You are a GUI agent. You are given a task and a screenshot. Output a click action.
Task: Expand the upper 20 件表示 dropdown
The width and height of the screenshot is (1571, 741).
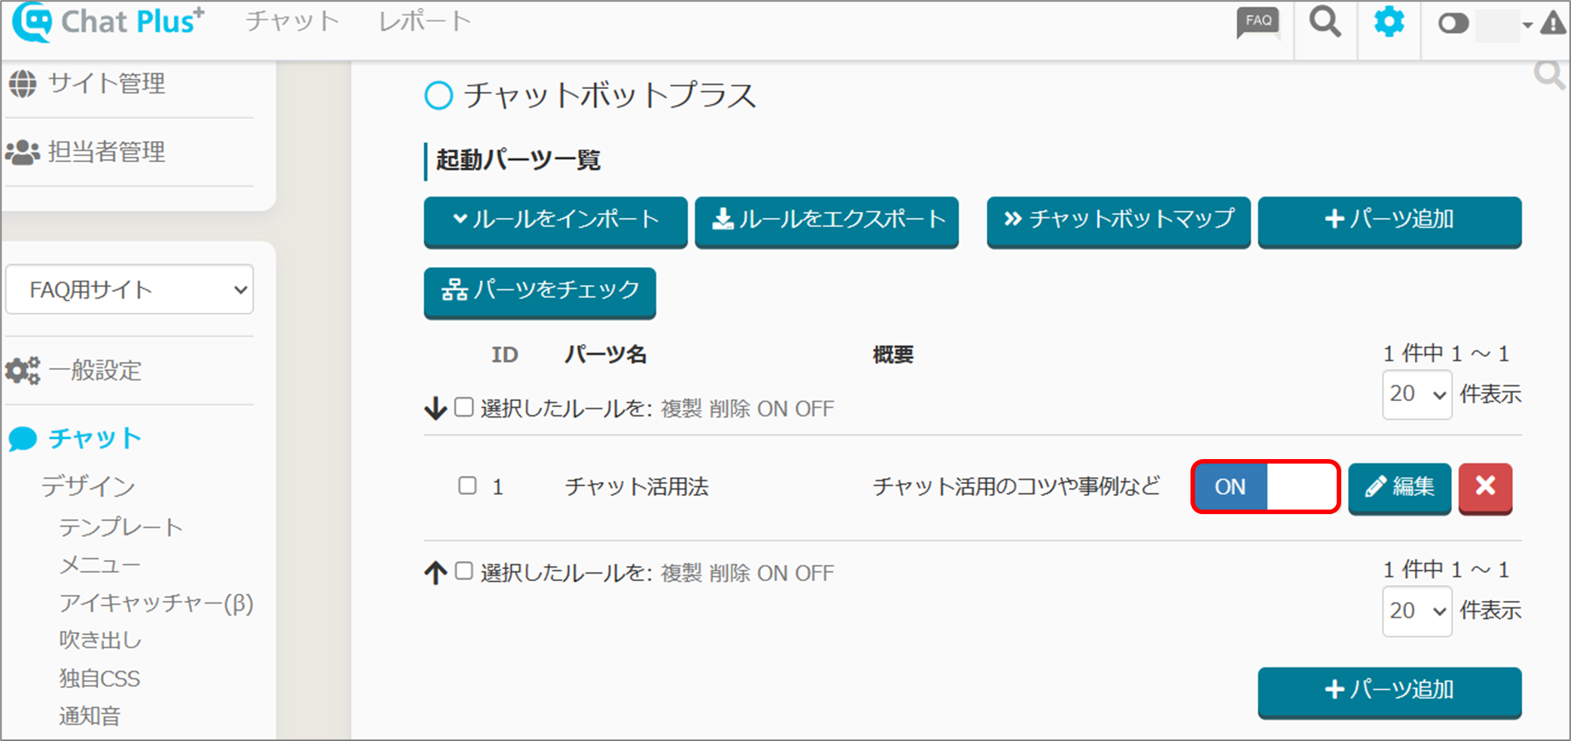pyautogui.click(x=1417, y=394)
